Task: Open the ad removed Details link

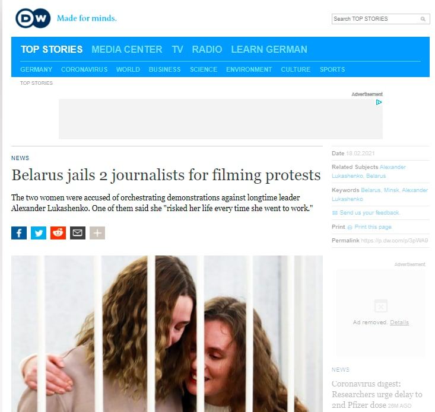Action: click(x=399, y=322)
